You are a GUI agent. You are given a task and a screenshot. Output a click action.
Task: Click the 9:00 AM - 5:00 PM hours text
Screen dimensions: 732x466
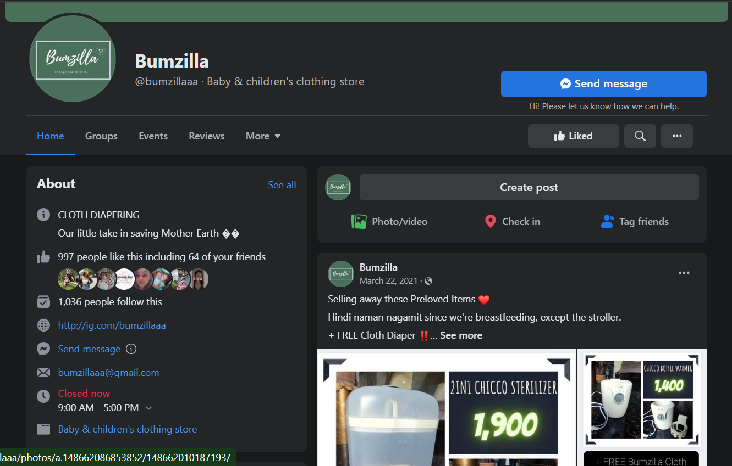[x=98, y=408]
